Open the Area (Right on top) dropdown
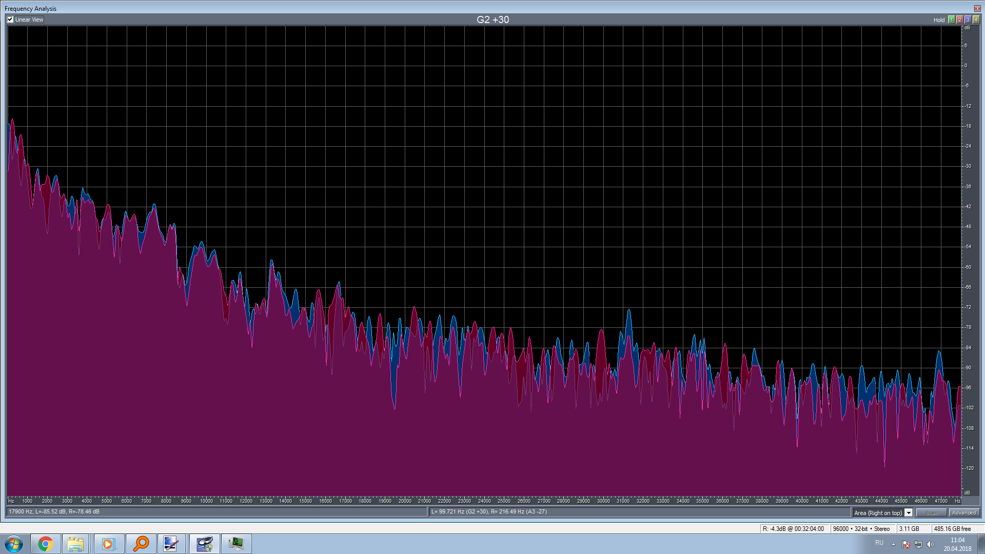This screenshot has height=554, width=985. point(909,512)
